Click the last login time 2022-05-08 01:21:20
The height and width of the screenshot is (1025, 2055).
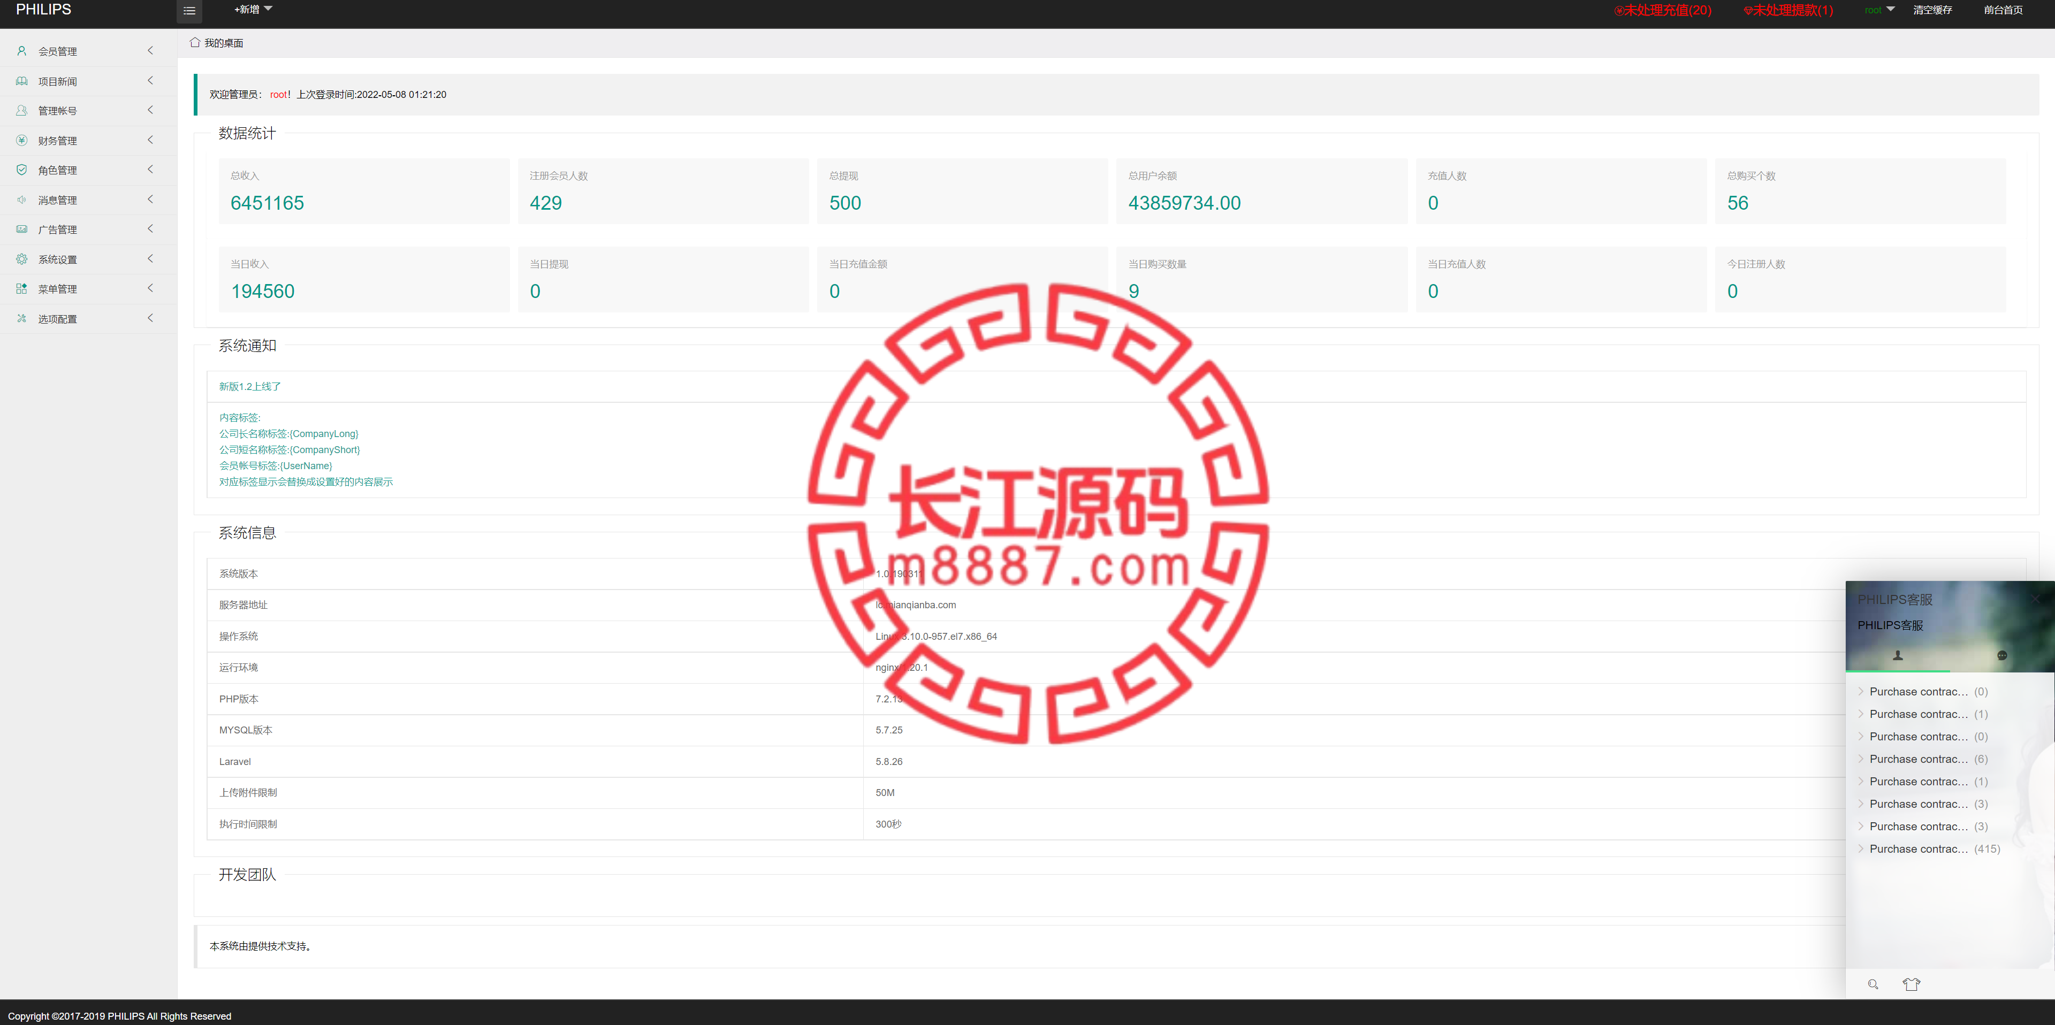click(401, 94)
